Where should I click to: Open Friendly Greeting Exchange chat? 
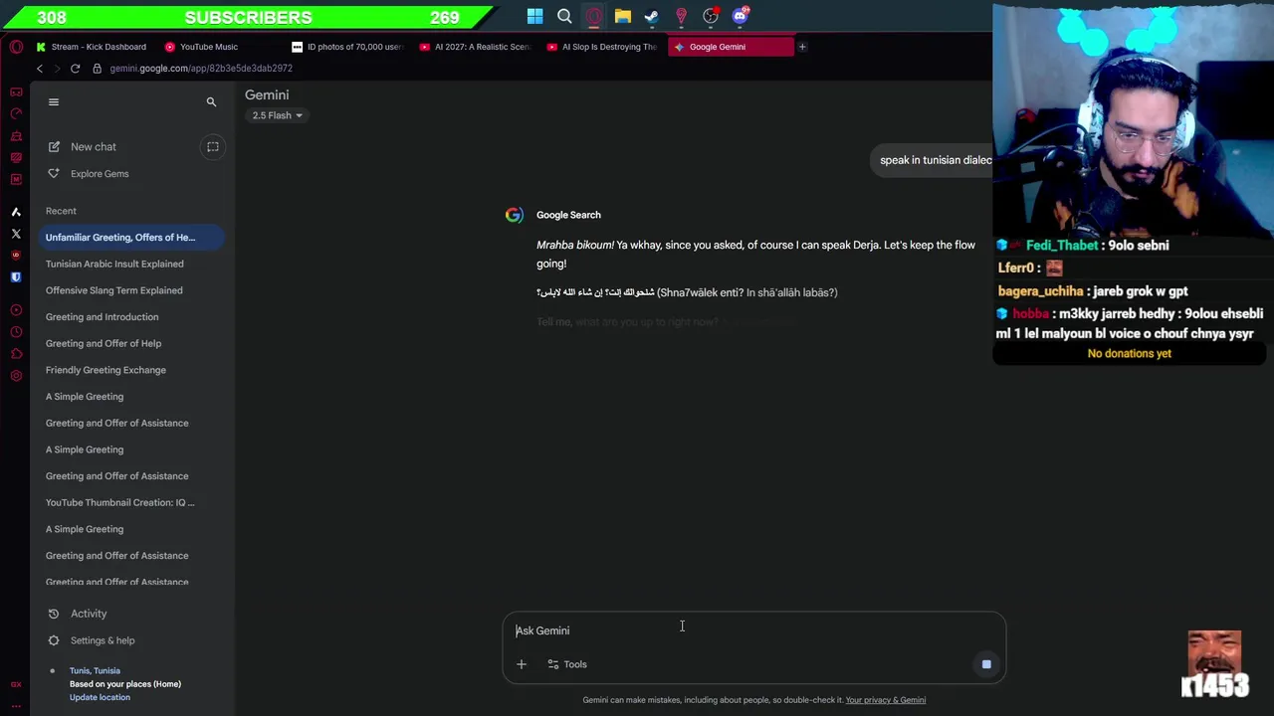pos(106,370)
